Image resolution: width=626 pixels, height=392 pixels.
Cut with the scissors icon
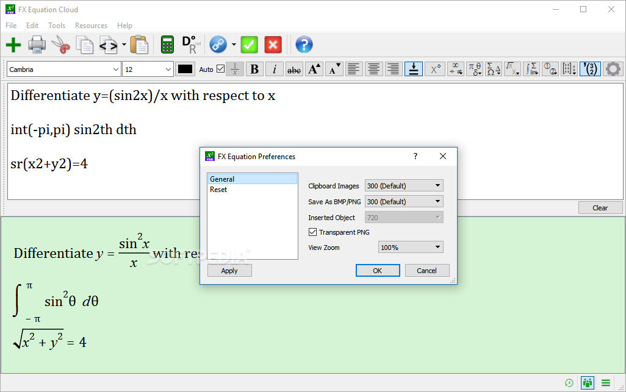point(60,45)
